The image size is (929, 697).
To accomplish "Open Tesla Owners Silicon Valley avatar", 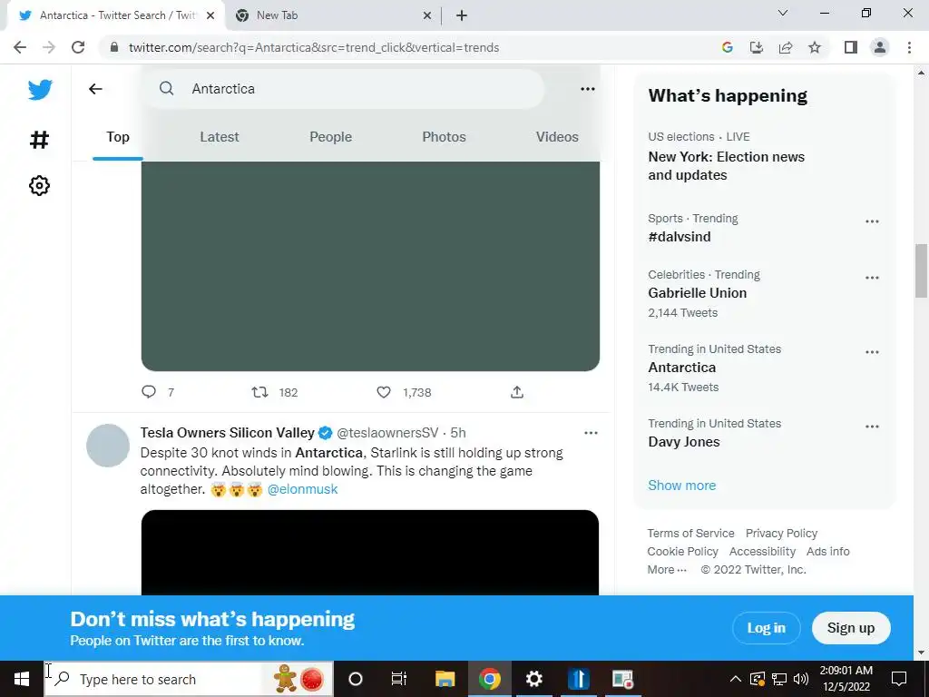I will pos(108,445).
